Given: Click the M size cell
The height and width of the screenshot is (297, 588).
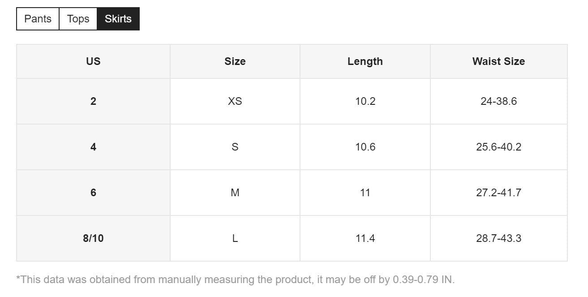Looking at the screenshot, I should (x=235, y=193).
